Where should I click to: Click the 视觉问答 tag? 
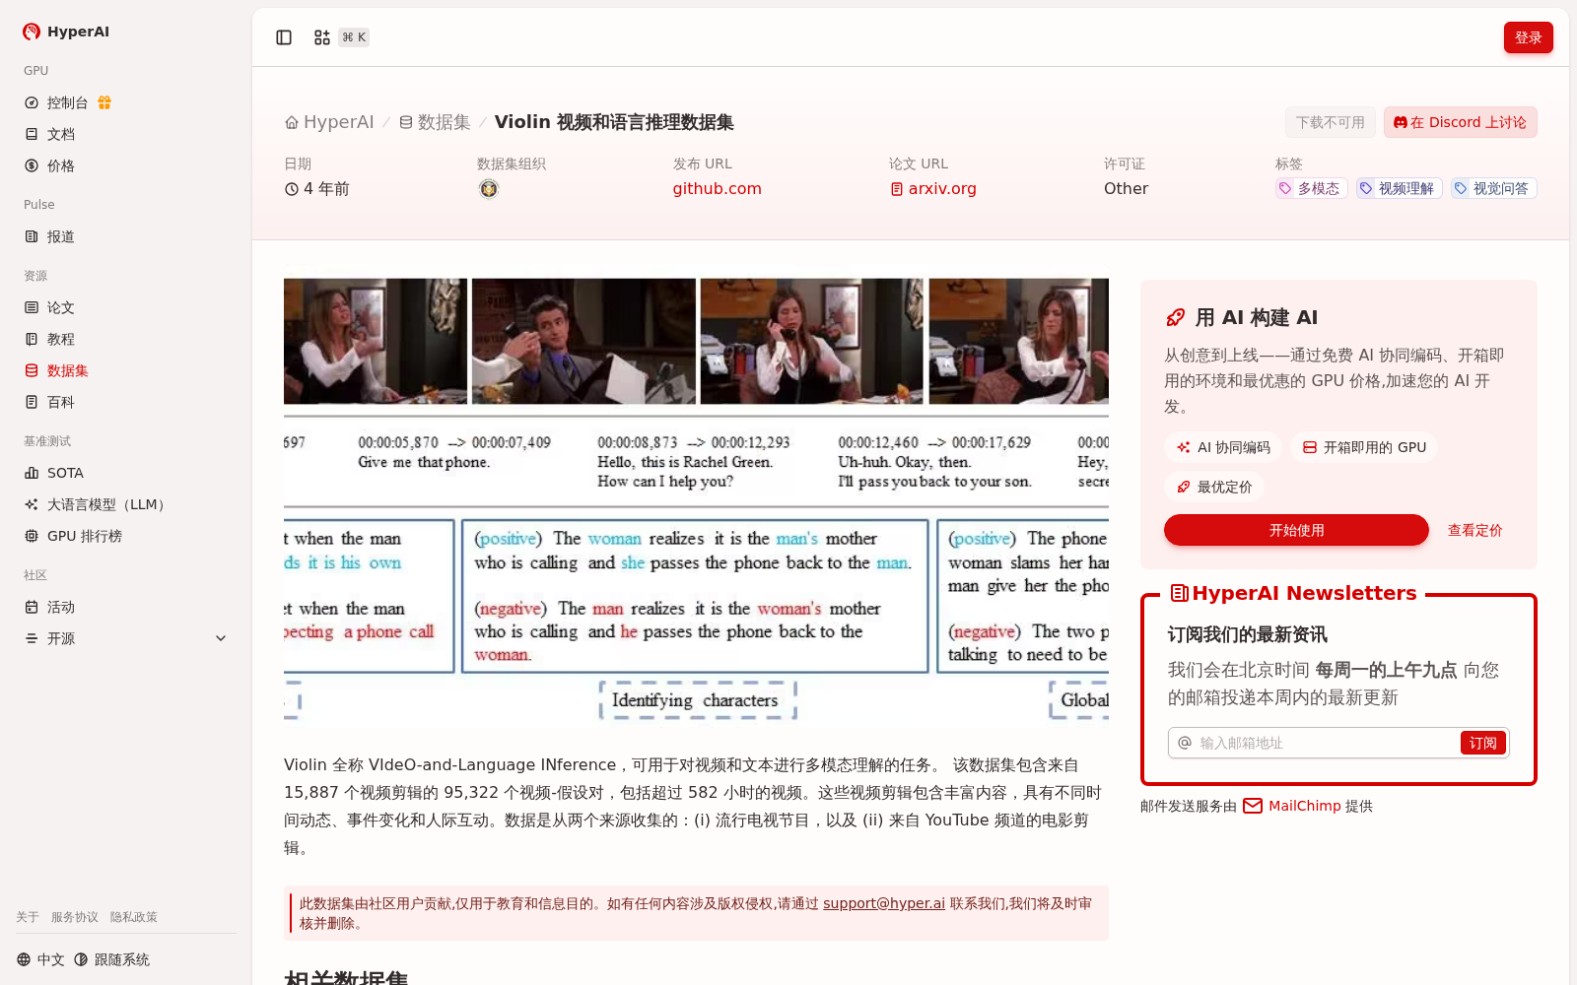[1494, 188]
